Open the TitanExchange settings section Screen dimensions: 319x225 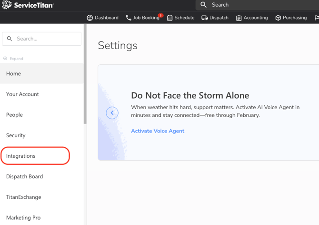(42, 197)
